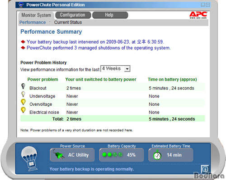
Task: Open the Configuration tab
Action: (73, 15)
